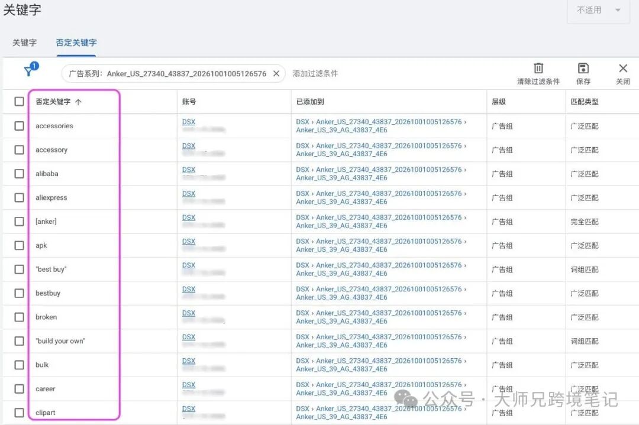Image resolution: width=639 pixels, height=425 pixels.
Task: Click the bulk keyword cell
Action: tap(42, 365)
